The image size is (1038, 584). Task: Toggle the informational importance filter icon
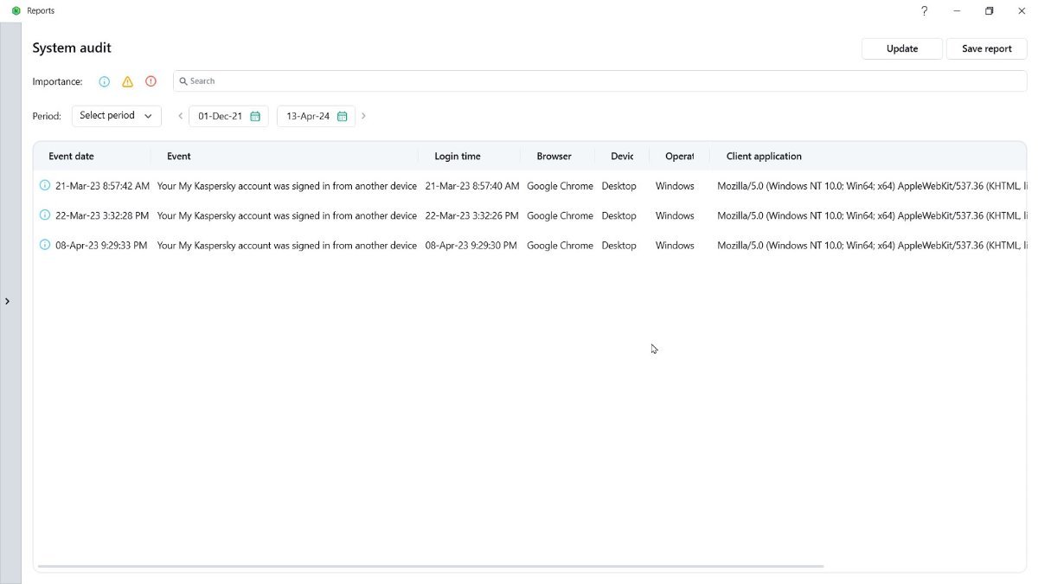pyautogui.click(x=105, y=81)
